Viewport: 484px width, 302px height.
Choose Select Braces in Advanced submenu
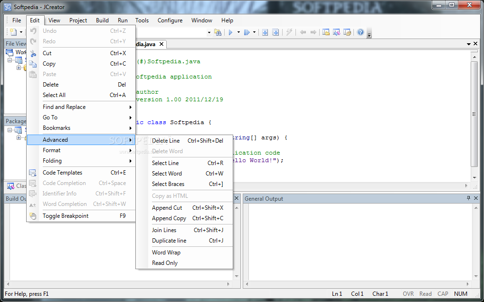(x=184, y=184)
